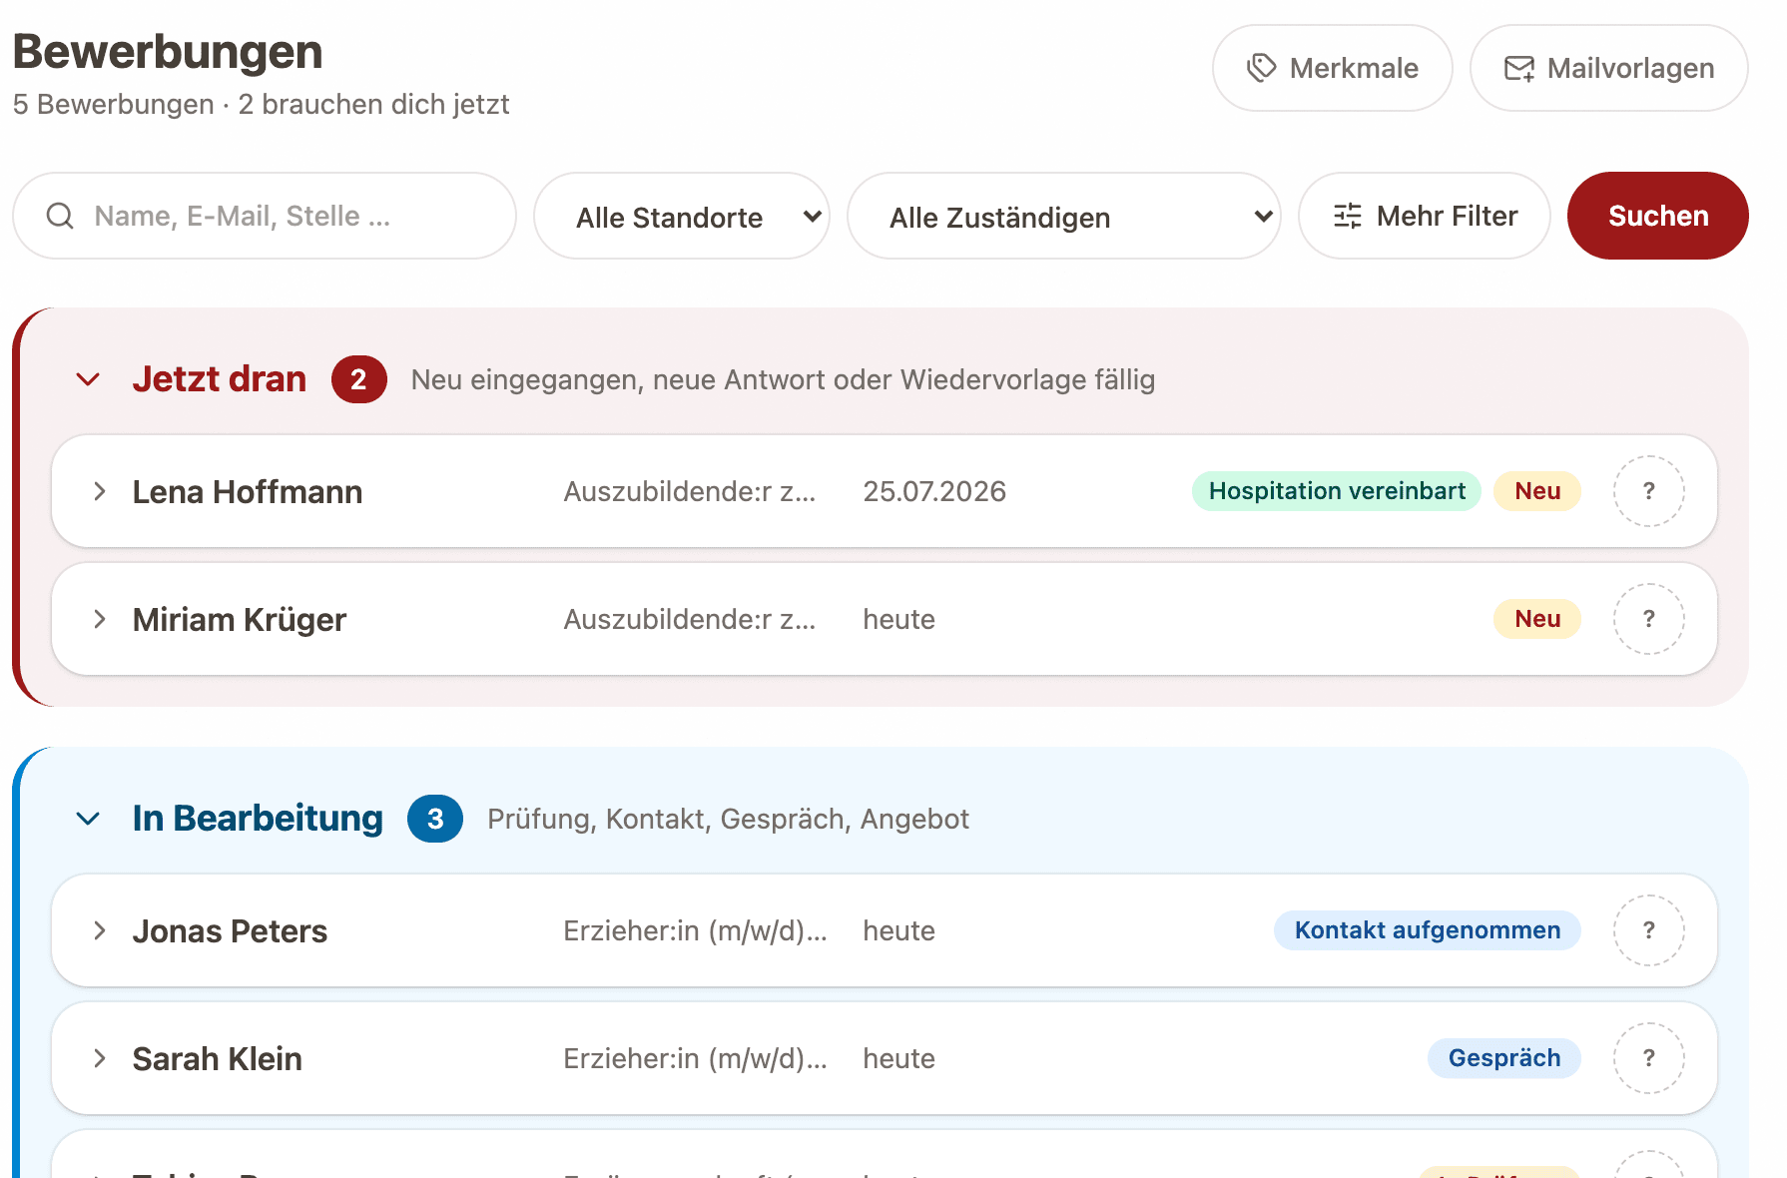Click the In Bearbeitung count badge 3
1787x1178 pixels.
coord(435,819)
